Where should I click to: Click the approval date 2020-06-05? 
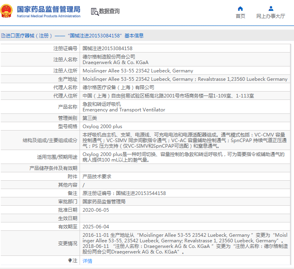point(95,210)
